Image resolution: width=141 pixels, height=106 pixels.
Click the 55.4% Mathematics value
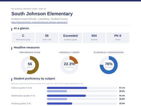[x=122, y=96]
